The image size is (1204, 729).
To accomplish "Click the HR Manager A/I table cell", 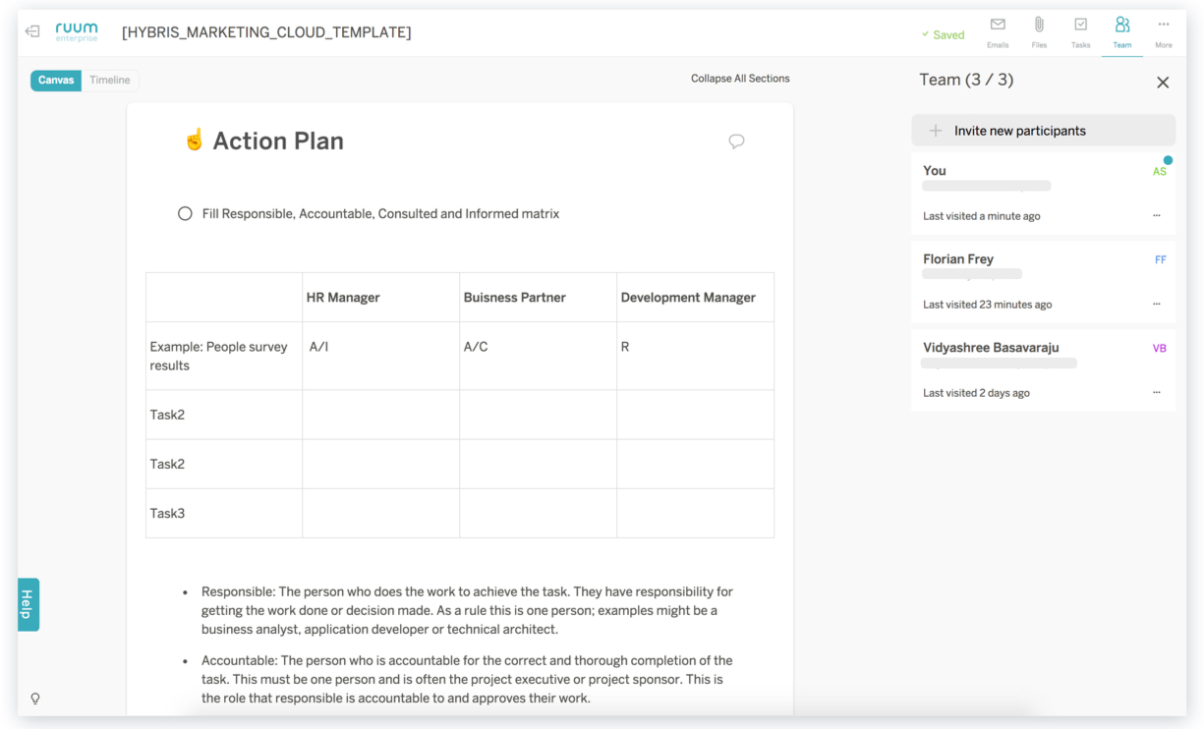I will point(380,356).
